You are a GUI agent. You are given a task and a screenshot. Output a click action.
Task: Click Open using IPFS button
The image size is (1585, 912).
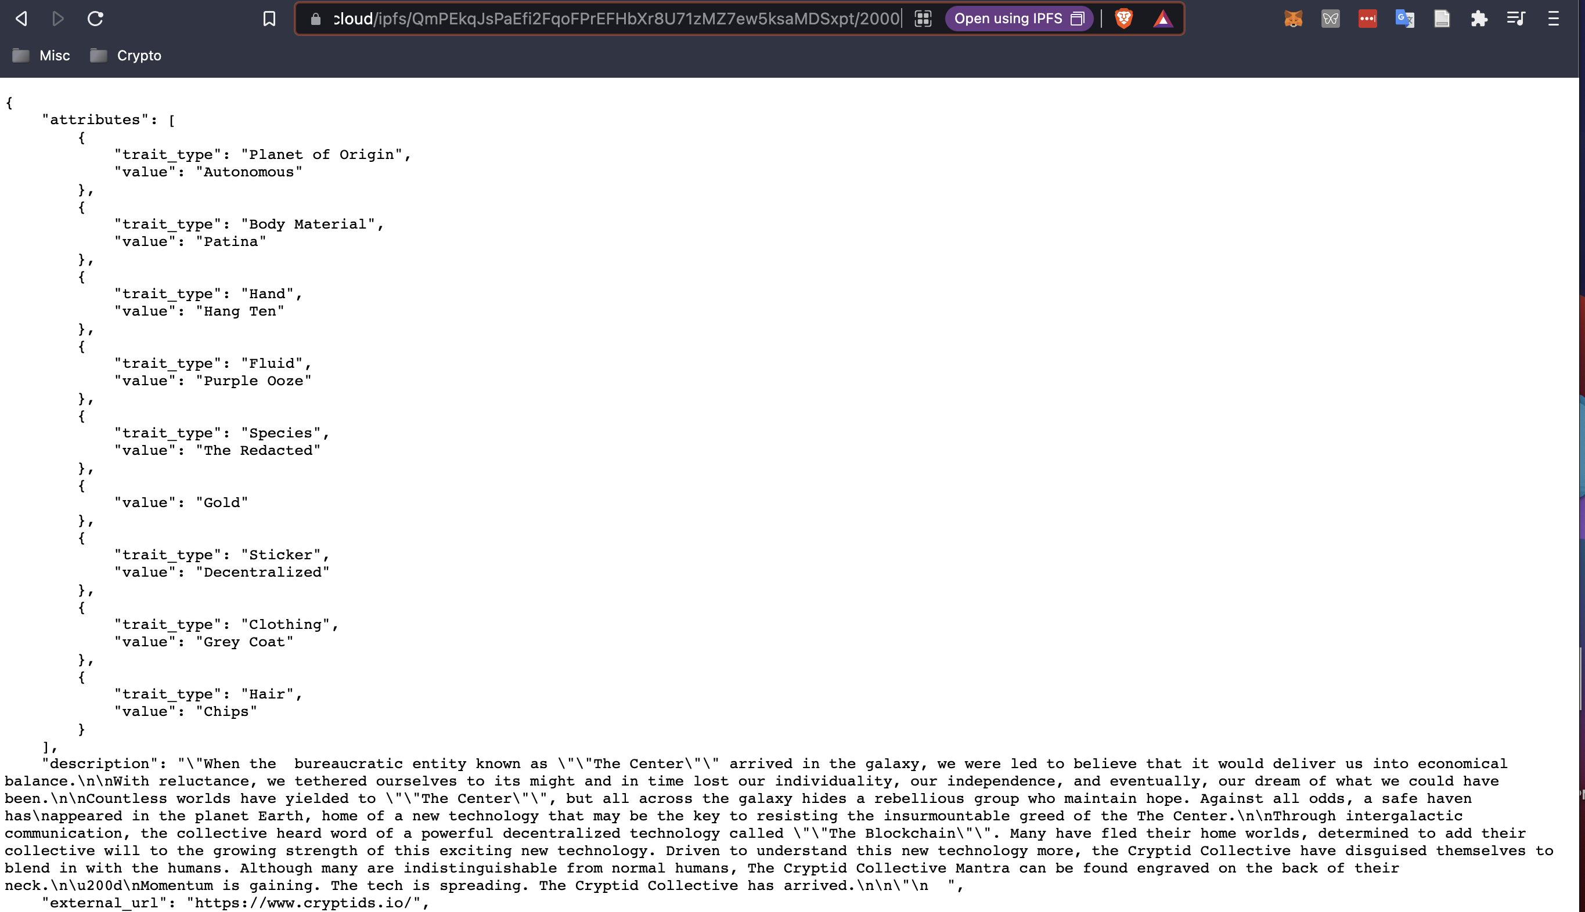[x=1018, y=19]
